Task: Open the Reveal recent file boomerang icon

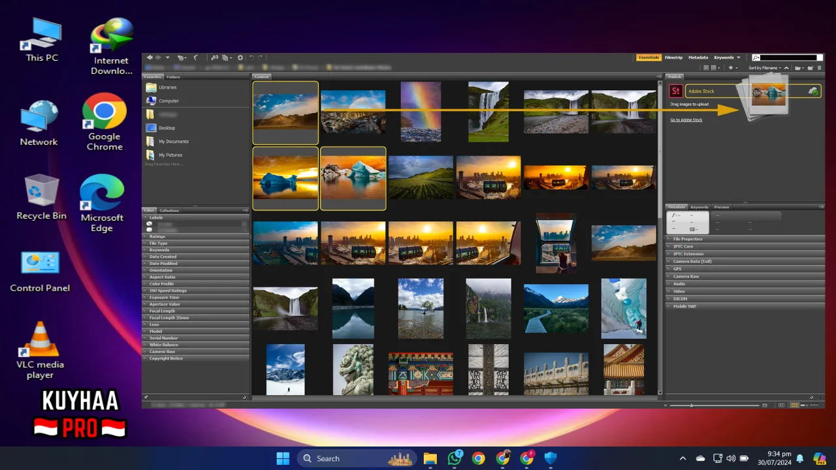Action: point(196,57)
